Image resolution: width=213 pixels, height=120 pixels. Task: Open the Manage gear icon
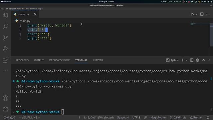(5, 109)
